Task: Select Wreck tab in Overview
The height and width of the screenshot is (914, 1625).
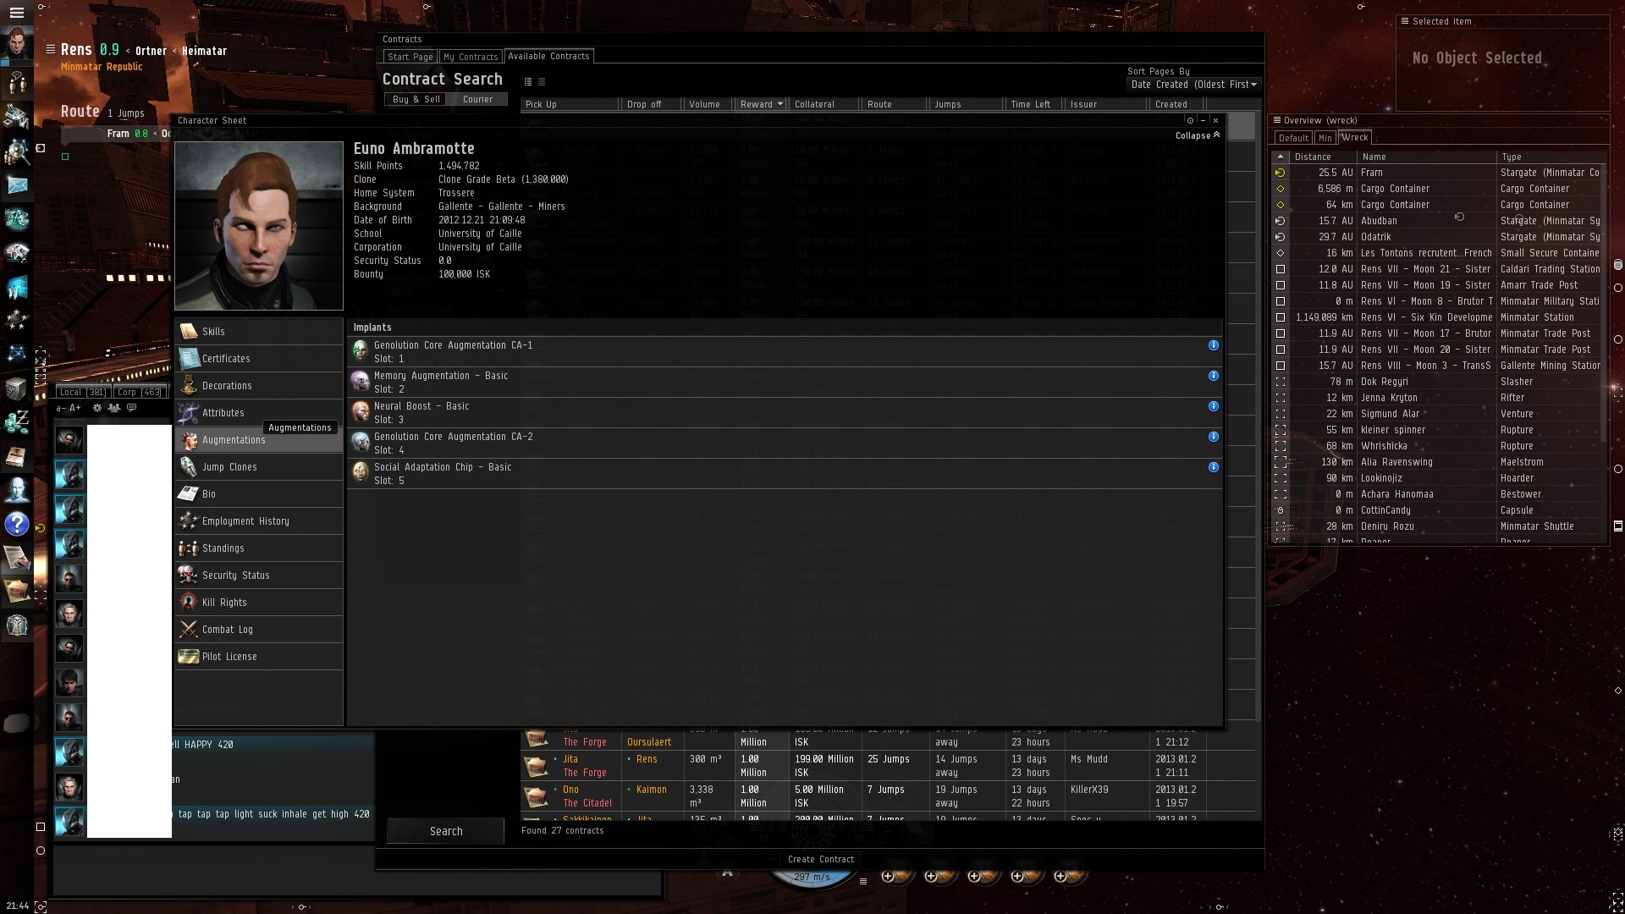Action: pyautogui.click(x=1354, y=137)
